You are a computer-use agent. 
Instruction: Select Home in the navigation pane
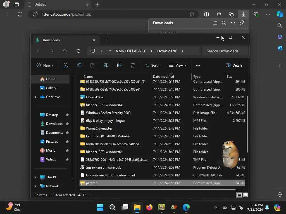click(51, 79)
